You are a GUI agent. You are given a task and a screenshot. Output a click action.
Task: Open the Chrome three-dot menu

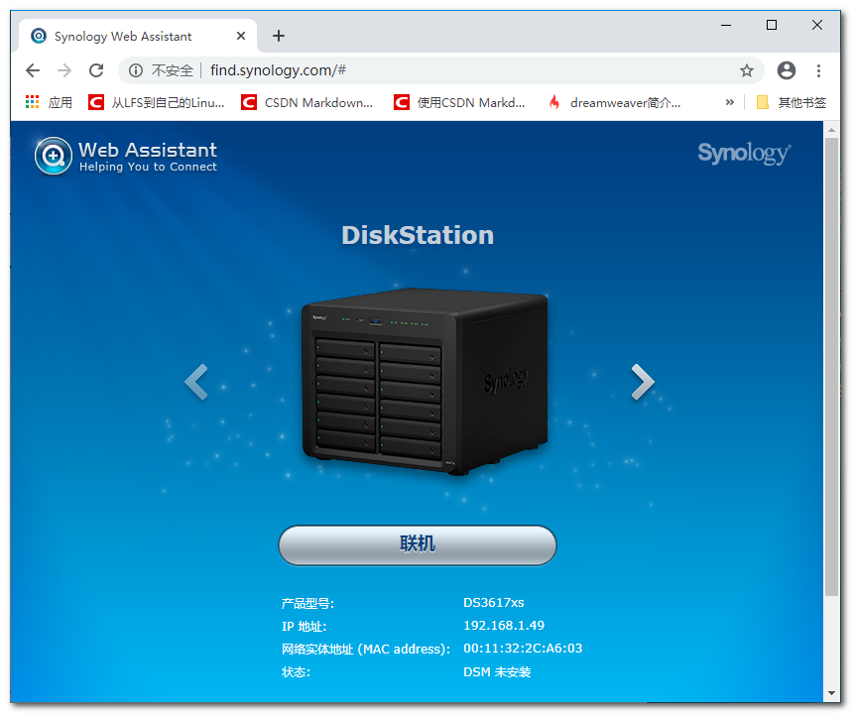818,70
